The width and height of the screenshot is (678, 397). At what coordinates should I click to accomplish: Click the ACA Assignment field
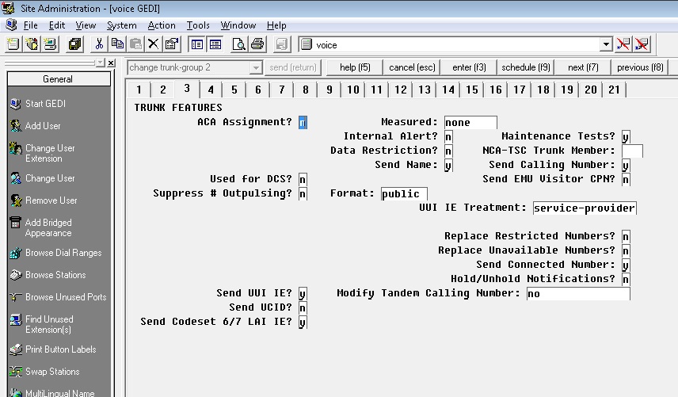click(x=303, y=122)
